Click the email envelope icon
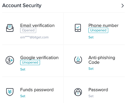 pos(10,28)
